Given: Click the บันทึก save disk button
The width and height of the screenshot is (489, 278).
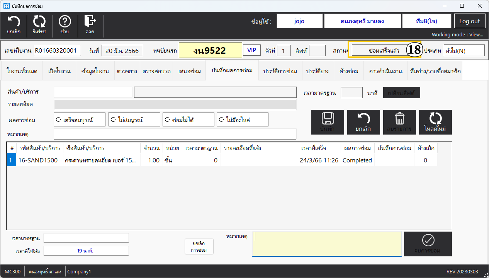Looking at the screenshot, I should 328,122.
